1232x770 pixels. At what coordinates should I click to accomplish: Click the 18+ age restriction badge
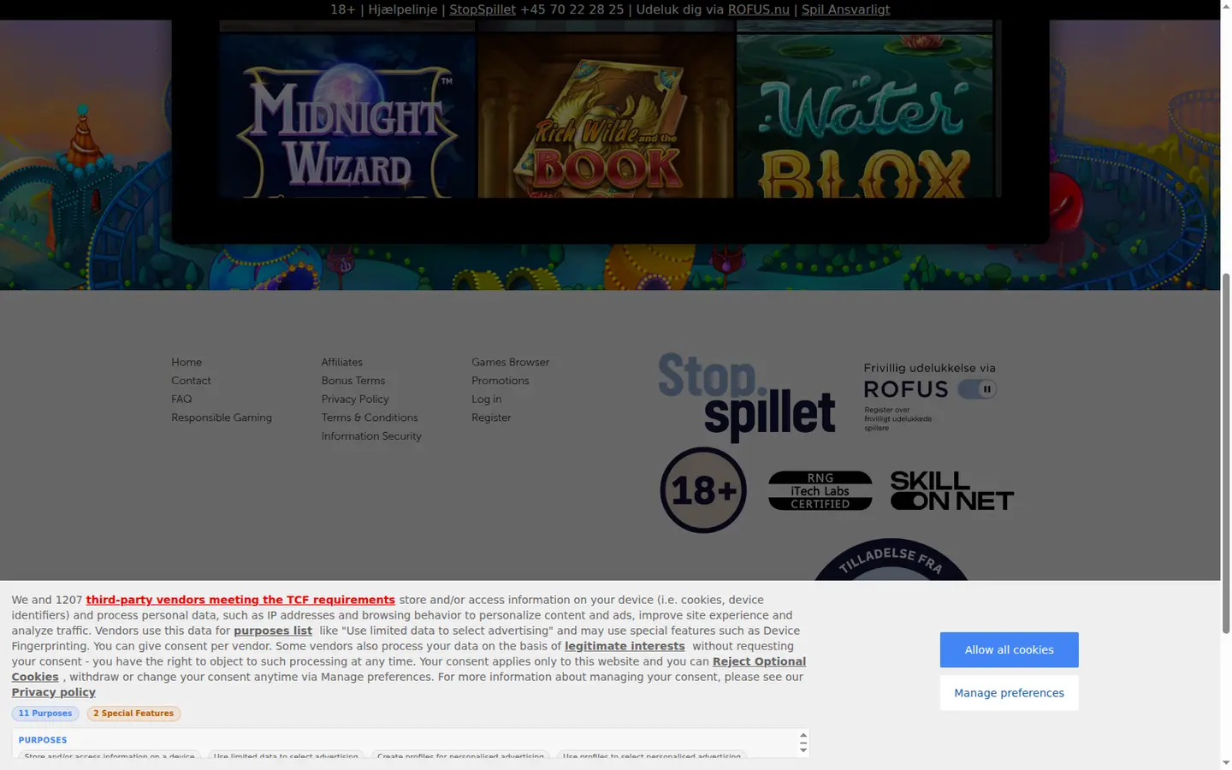click(x=703, y=490)
